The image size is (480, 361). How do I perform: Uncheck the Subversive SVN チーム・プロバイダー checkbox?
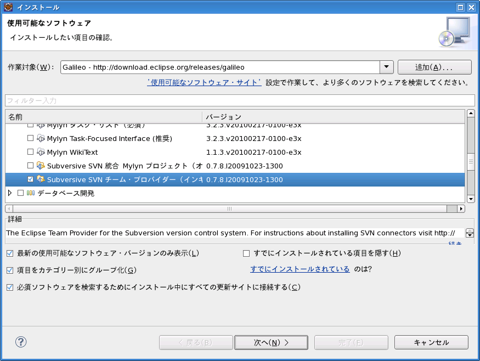pos(30,179)
